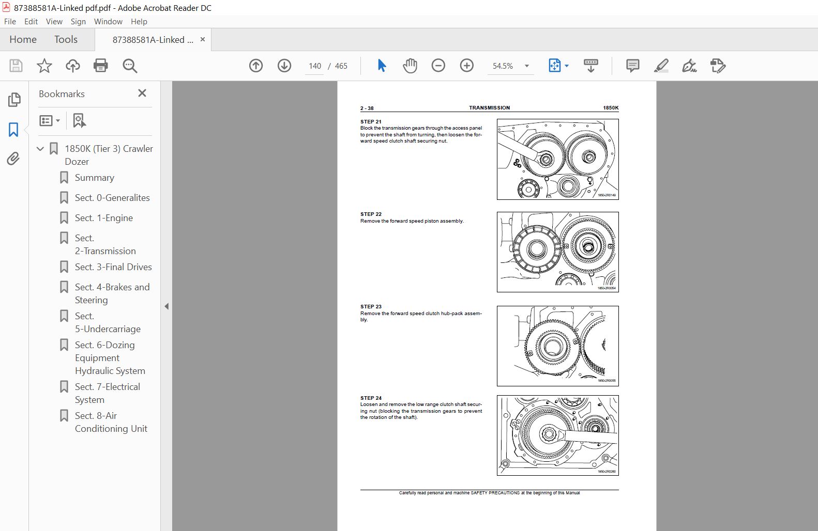The width and height of the screenshot is (818, 531).
Task: Click the fit page view icon
Action: click(x=554, y=66)
